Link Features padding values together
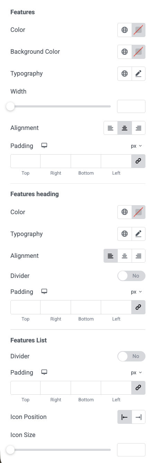The height and width of the screenshot is (463, 151). 138,161
